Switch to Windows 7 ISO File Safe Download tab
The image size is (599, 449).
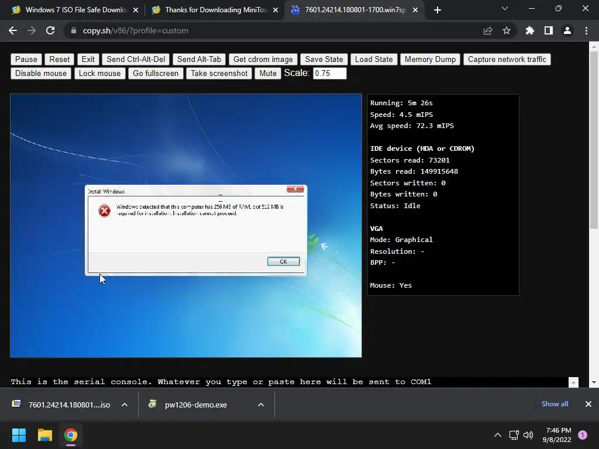pyautogui.click(x=75, y=10)
